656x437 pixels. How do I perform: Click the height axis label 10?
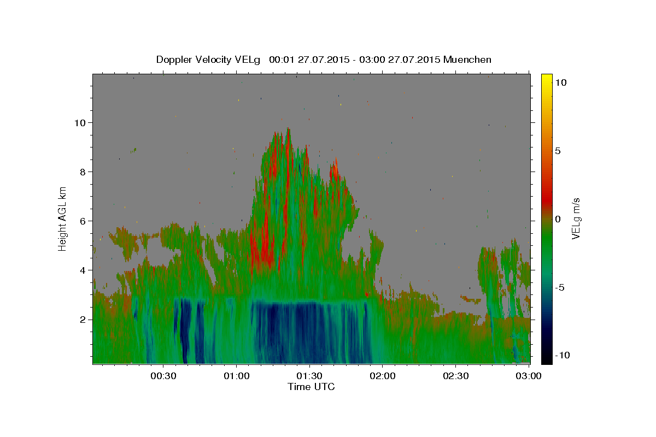81,122
